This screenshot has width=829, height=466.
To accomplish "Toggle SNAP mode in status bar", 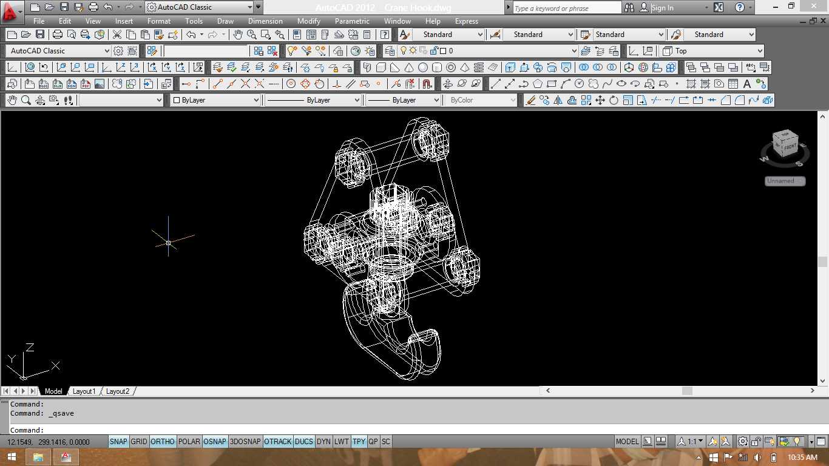I will (118, 442).
